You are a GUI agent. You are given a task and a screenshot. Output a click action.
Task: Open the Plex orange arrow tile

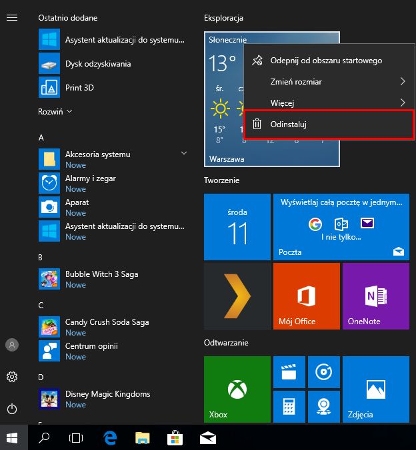(x=237, y=296)
